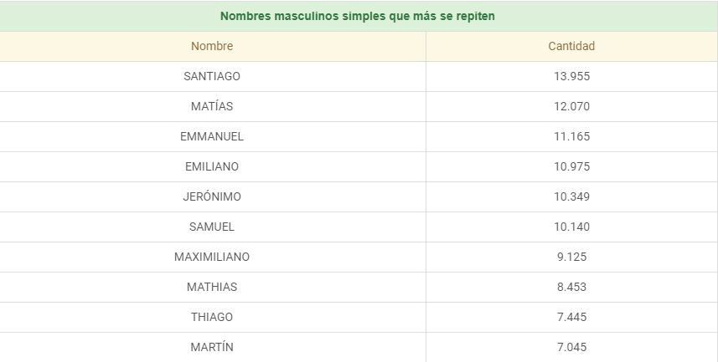The height and width of the screenshot is (362, 718).
Task: Click the name EMILIANO
Action: pos(212,166)
